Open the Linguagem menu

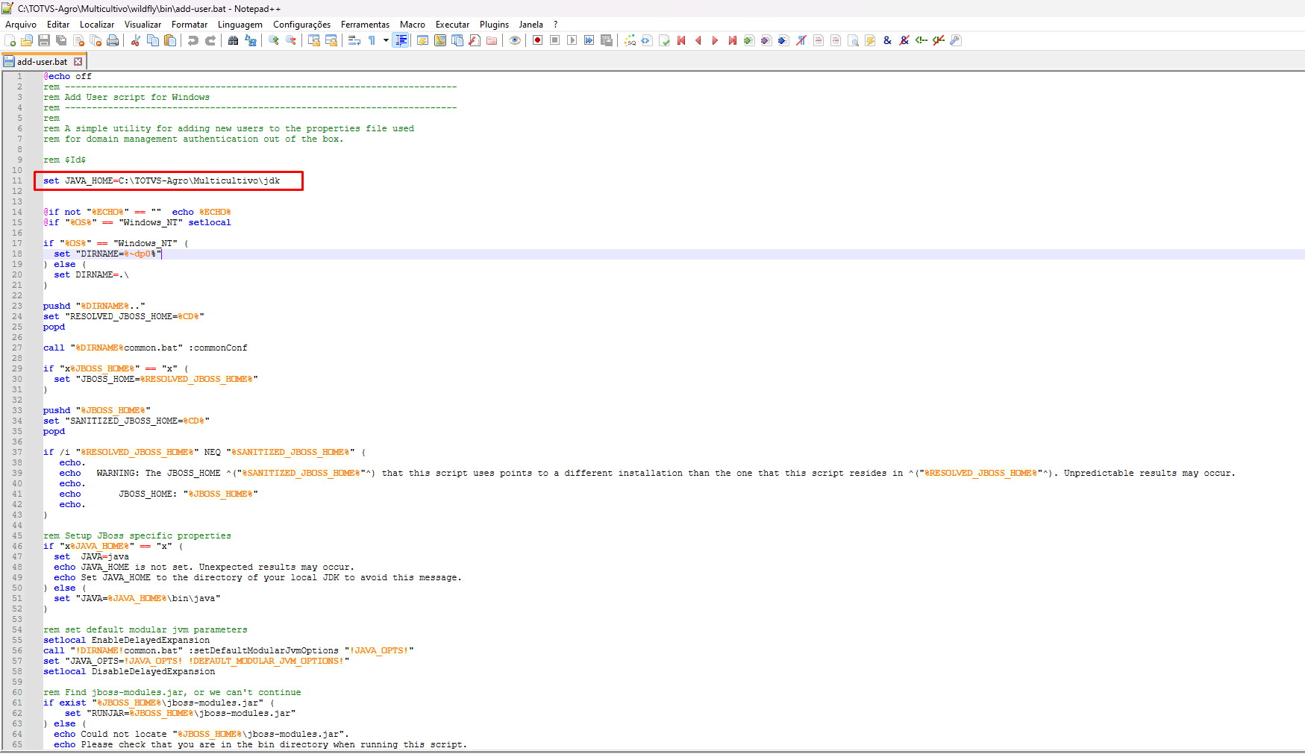(240, 25)
